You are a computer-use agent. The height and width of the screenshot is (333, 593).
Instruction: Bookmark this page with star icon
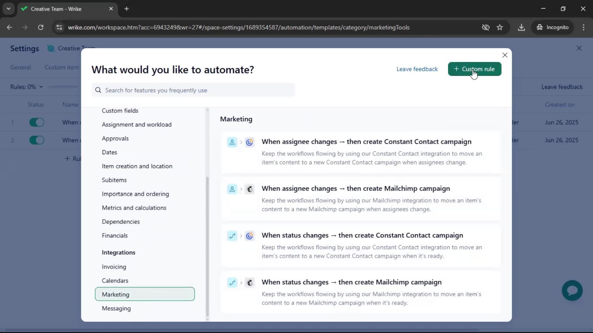[x=500, y=27]
